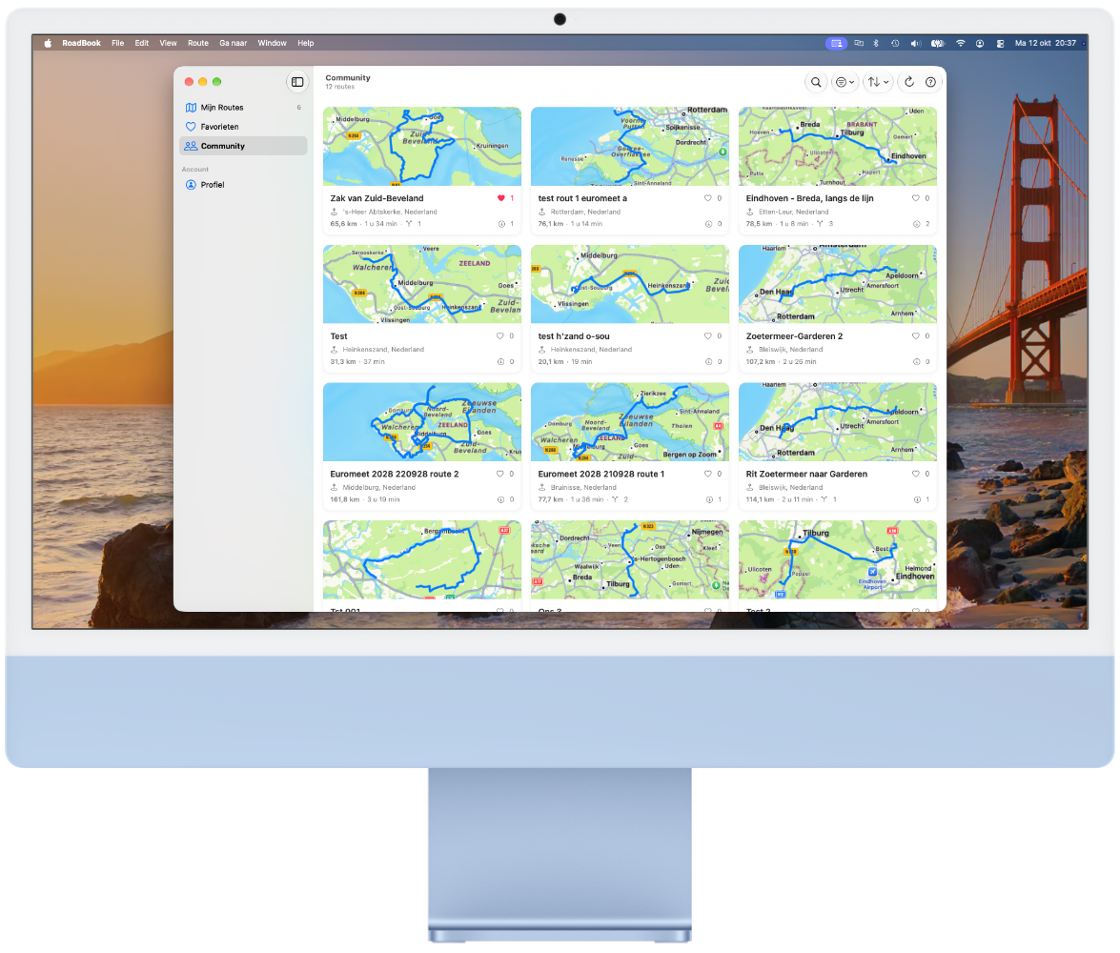Click download icon on Rit Zoetermeer naar Garderen

tap(916, 499)
